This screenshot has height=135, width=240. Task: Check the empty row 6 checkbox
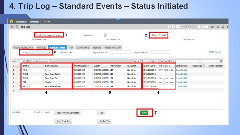click(19, 90)
